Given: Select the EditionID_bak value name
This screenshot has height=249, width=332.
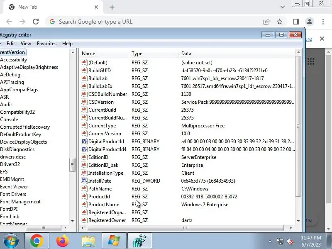Looking at the screenshot, I should [103, 165].
